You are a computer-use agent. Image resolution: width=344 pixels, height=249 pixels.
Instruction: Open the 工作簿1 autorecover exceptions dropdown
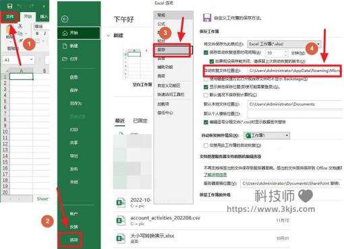point(266,135)
